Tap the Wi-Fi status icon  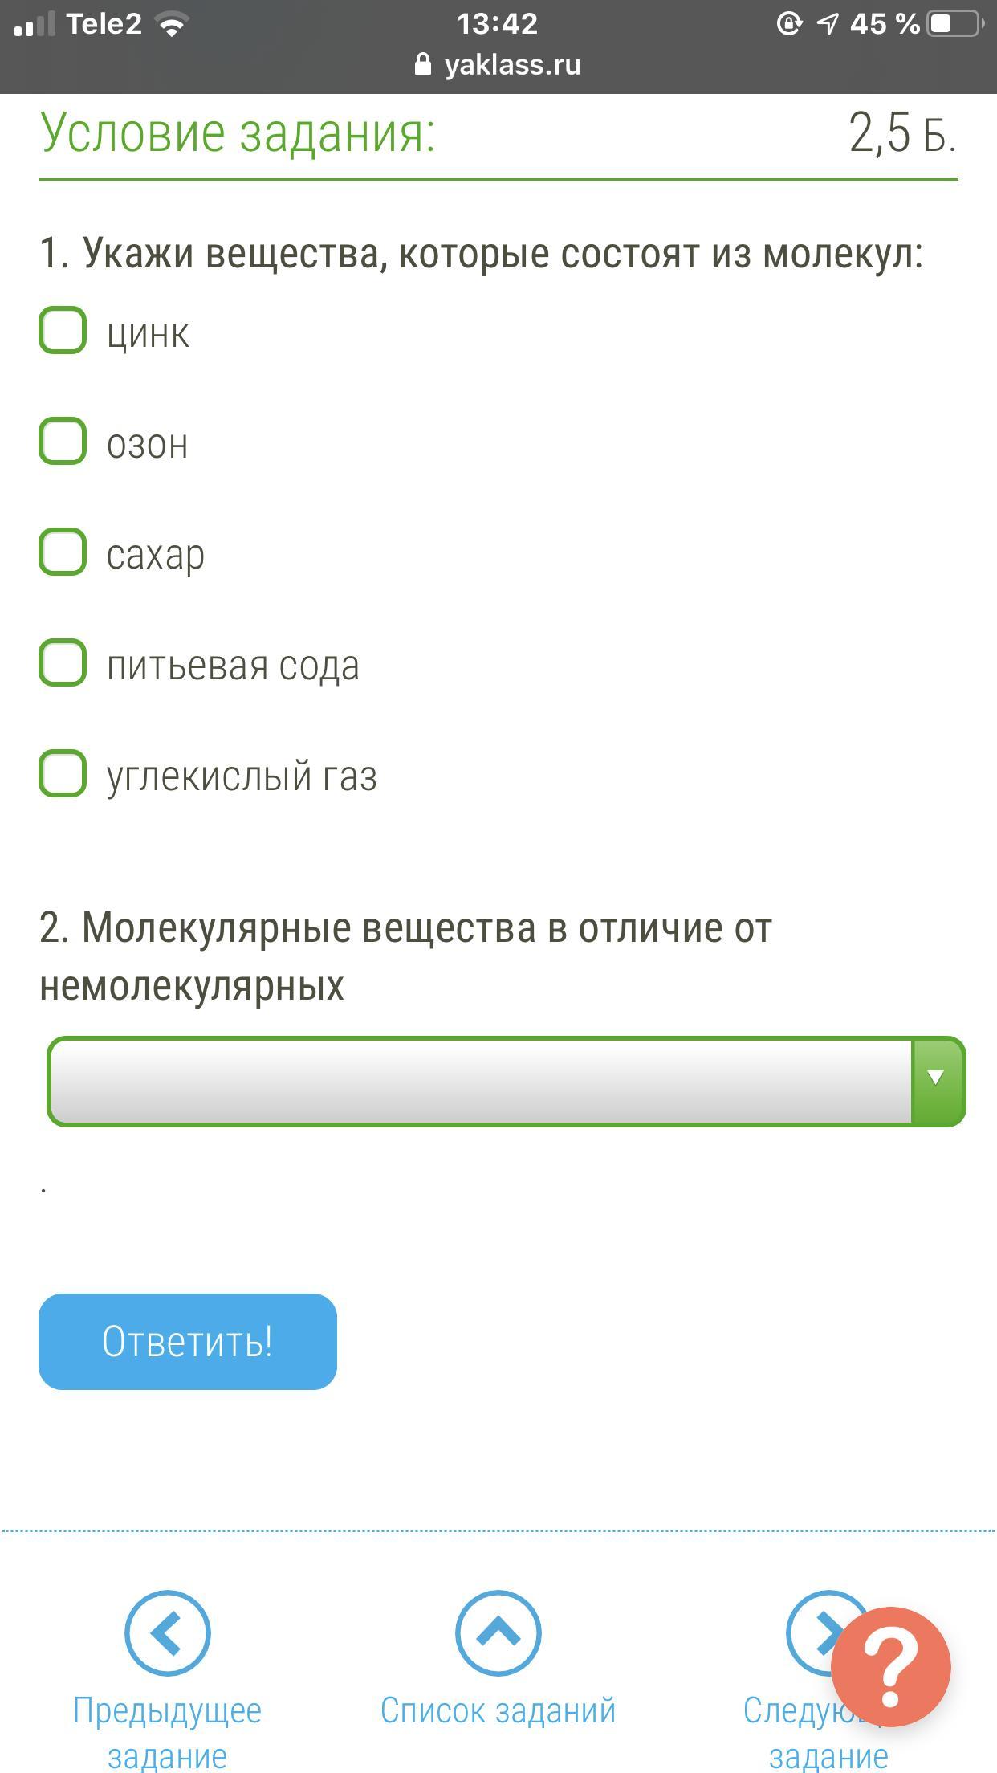[x=171, y=25]
